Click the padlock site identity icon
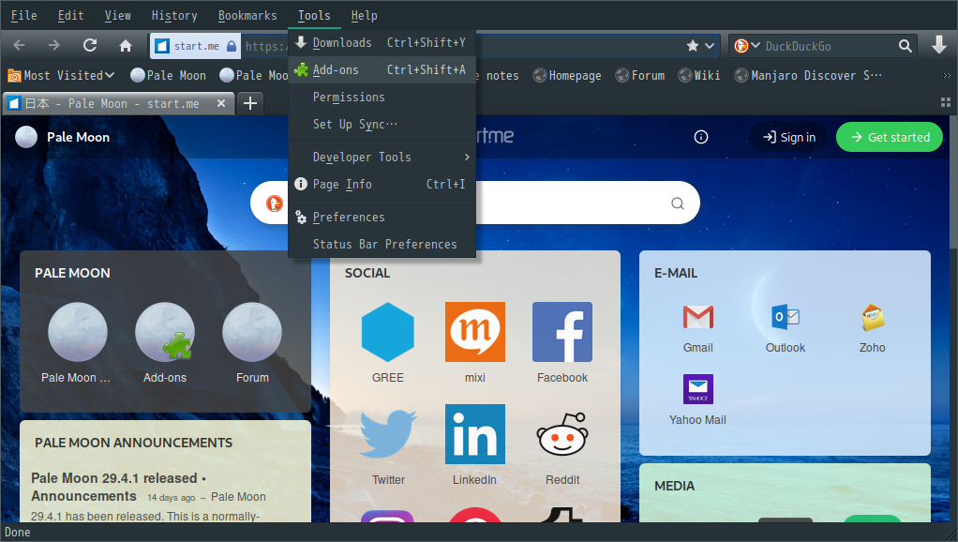This screenshot has height=542, width=958. tap(232, 46)
